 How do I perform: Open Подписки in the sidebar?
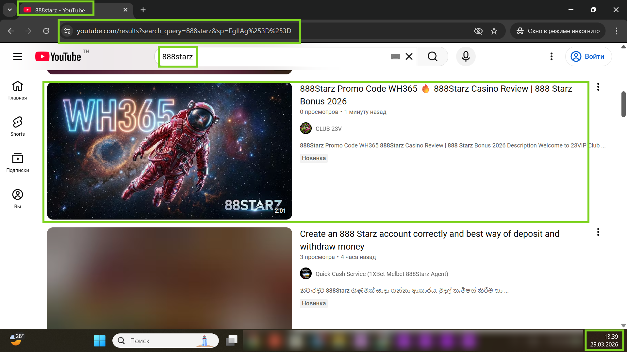point(18,162)
